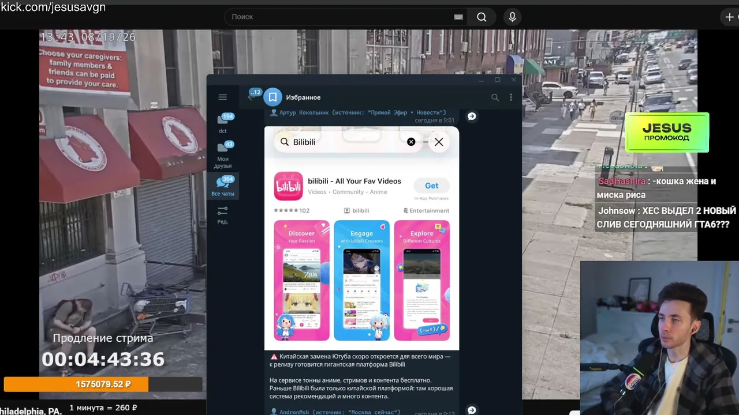This screenshot has height=415, width=739.
Task: Search within the Избранное chat
Action: 495,97
